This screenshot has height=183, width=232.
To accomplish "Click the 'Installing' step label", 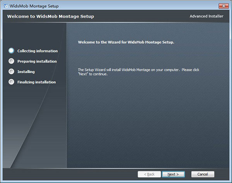I will coord(26,72).
